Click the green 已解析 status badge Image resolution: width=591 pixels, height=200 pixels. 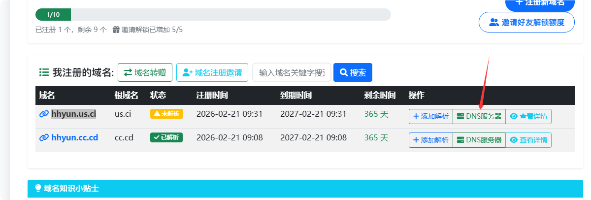click(166, 137)
